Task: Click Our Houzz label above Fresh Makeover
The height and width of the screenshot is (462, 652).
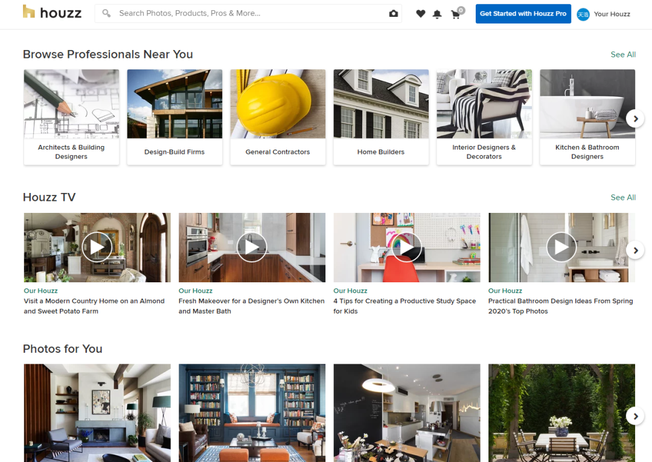Action: [196, 291]
